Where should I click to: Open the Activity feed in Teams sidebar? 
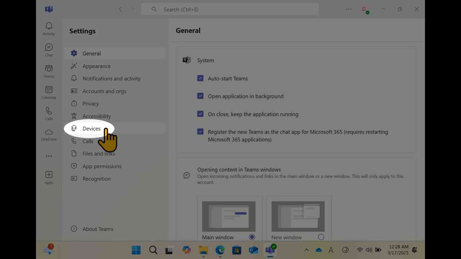coord(49,29)
